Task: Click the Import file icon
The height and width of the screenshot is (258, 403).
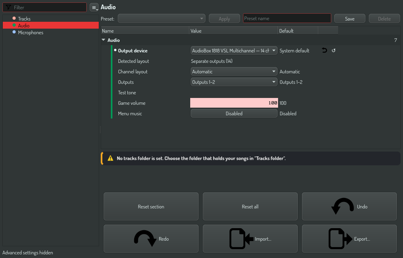Action: [241, 239]
